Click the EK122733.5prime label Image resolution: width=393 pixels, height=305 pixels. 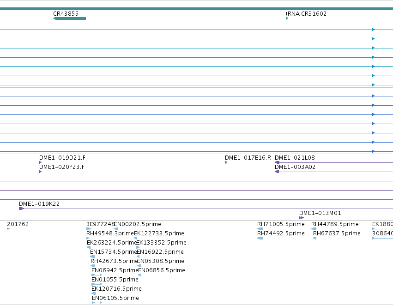(x=159, y=233)
